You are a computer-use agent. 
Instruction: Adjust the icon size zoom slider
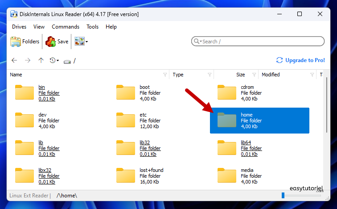pos(283,195)
